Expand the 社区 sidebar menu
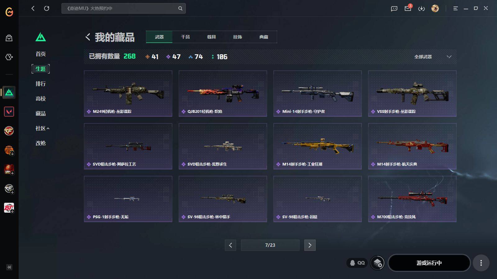Image resolution: width=497 pixels, height=279 pixels. tap(42, 128)
